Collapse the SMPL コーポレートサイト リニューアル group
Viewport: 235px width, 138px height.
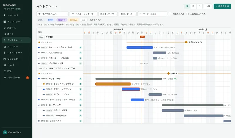coord(60,68)
